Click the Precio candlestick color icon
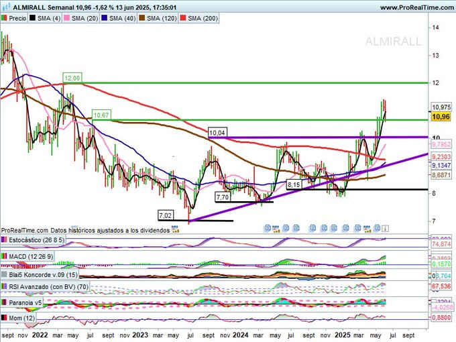The image size is (456, 342). tap(4, 18)
